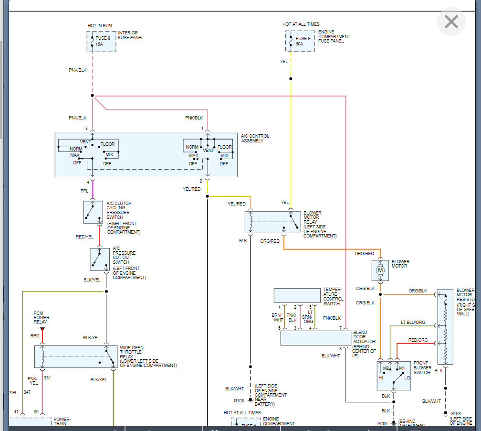Select the 'FRONT BLOWER SWITCH' label
The height and width of the screenshot is (431, 481).
pos(422,367)
